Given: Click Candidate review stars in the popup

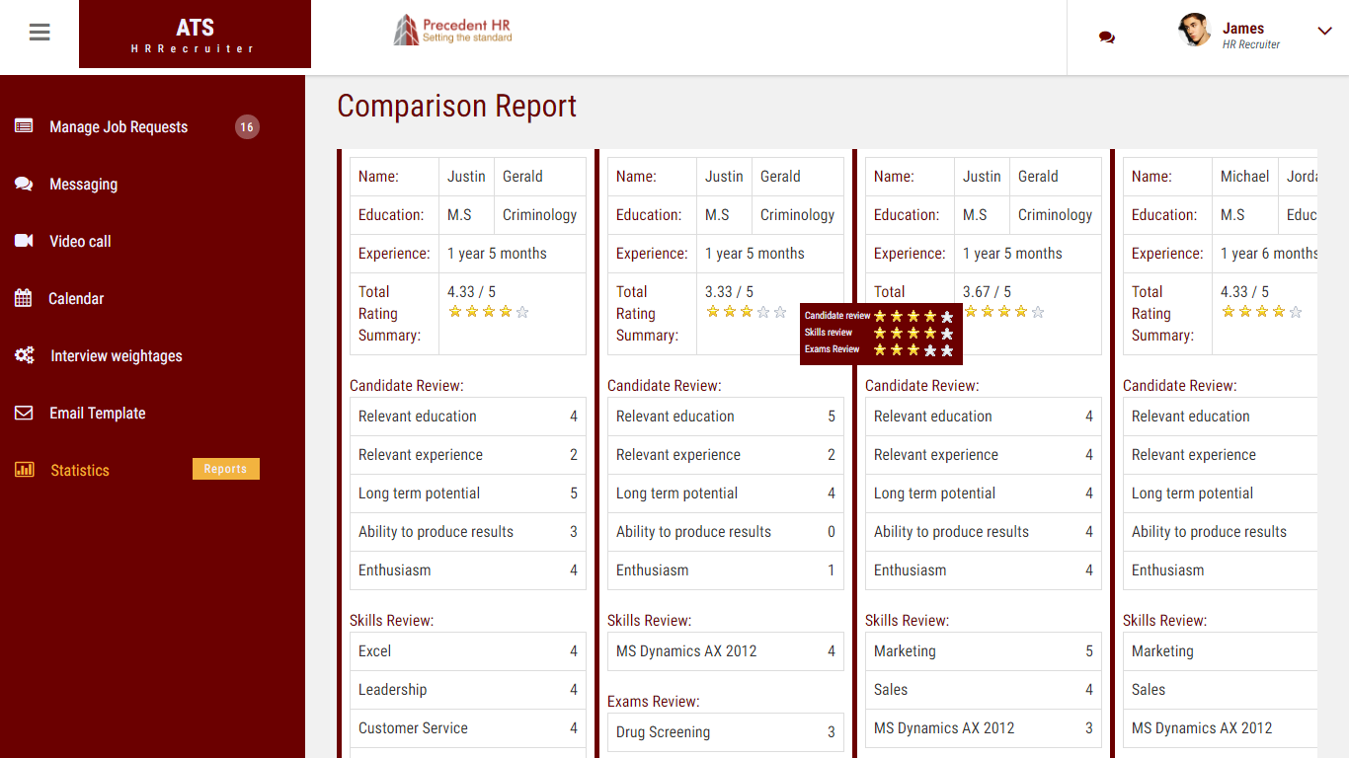Looking at the screenshot, I should pos(913,317).
